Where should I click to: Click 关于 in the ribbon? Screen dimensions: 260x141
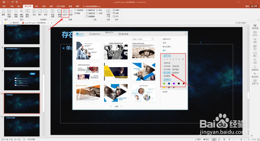pyautogui.click(x=116, y=16)
